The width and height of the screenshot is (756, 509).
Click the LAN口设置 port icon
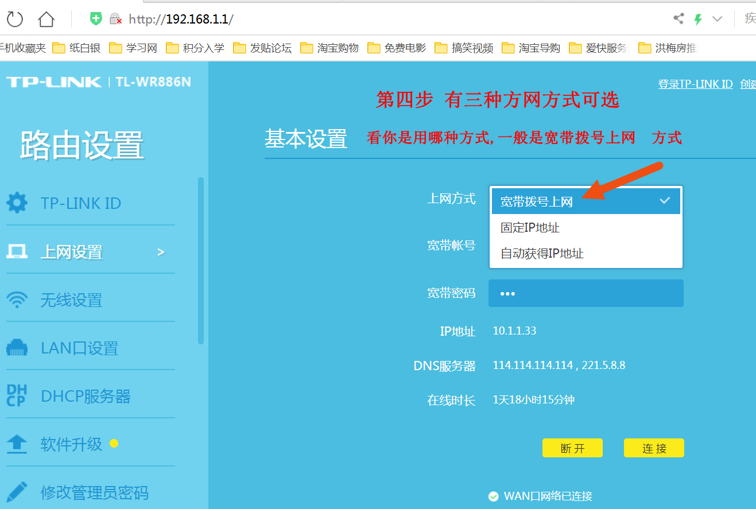tap(17, 348)
